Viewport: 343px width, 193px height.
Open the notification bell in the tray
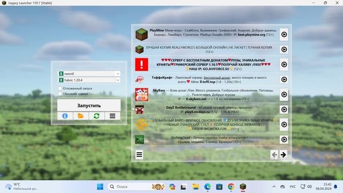[335, 187]
